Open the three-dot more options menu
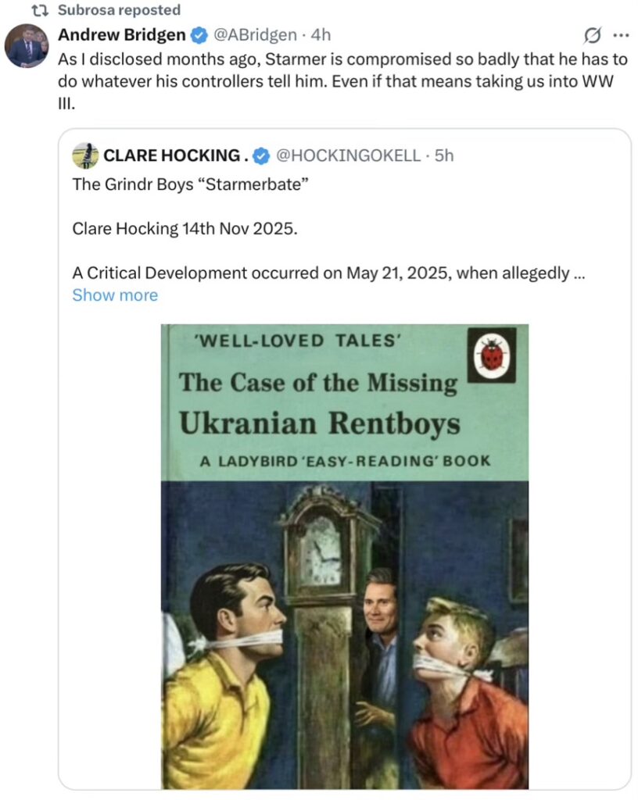Screen dimensions: 638x800 click(x=621, y=35)
